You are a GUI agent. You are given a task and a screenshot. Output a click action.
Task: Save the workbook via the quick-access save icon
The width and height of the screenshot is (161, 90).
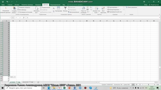[3, 2]
